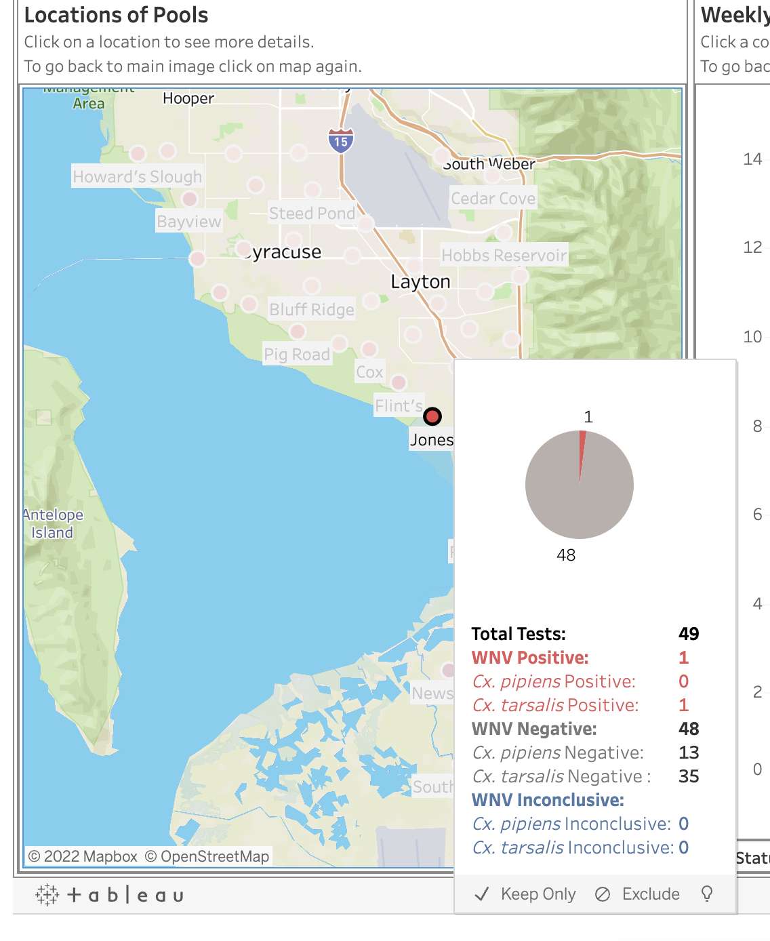
Task: Click the 48 label below the pie chart
Action: [x=566, y=555]
